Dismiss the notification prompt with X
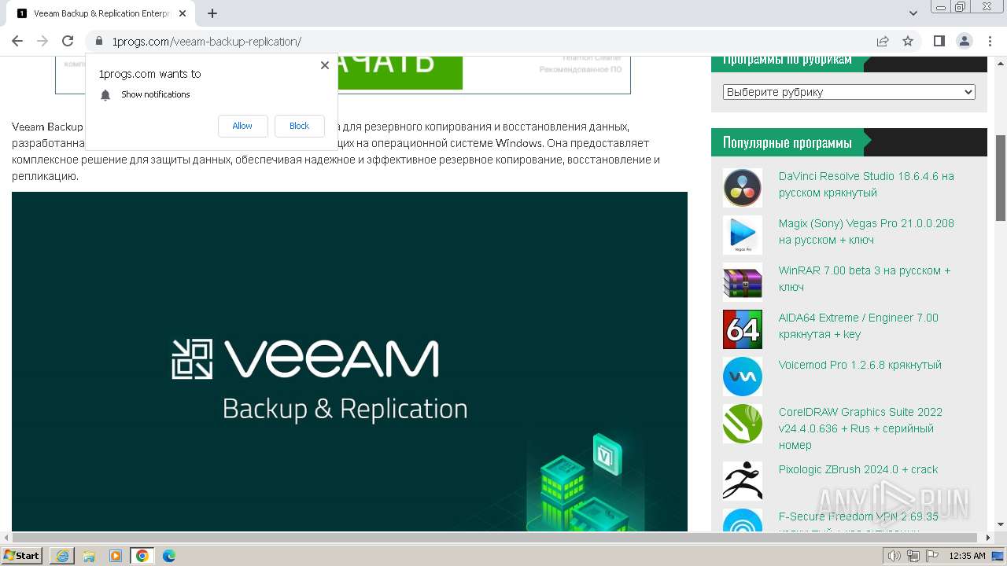Screen dimensions: 1007x566 pos(325,65)
